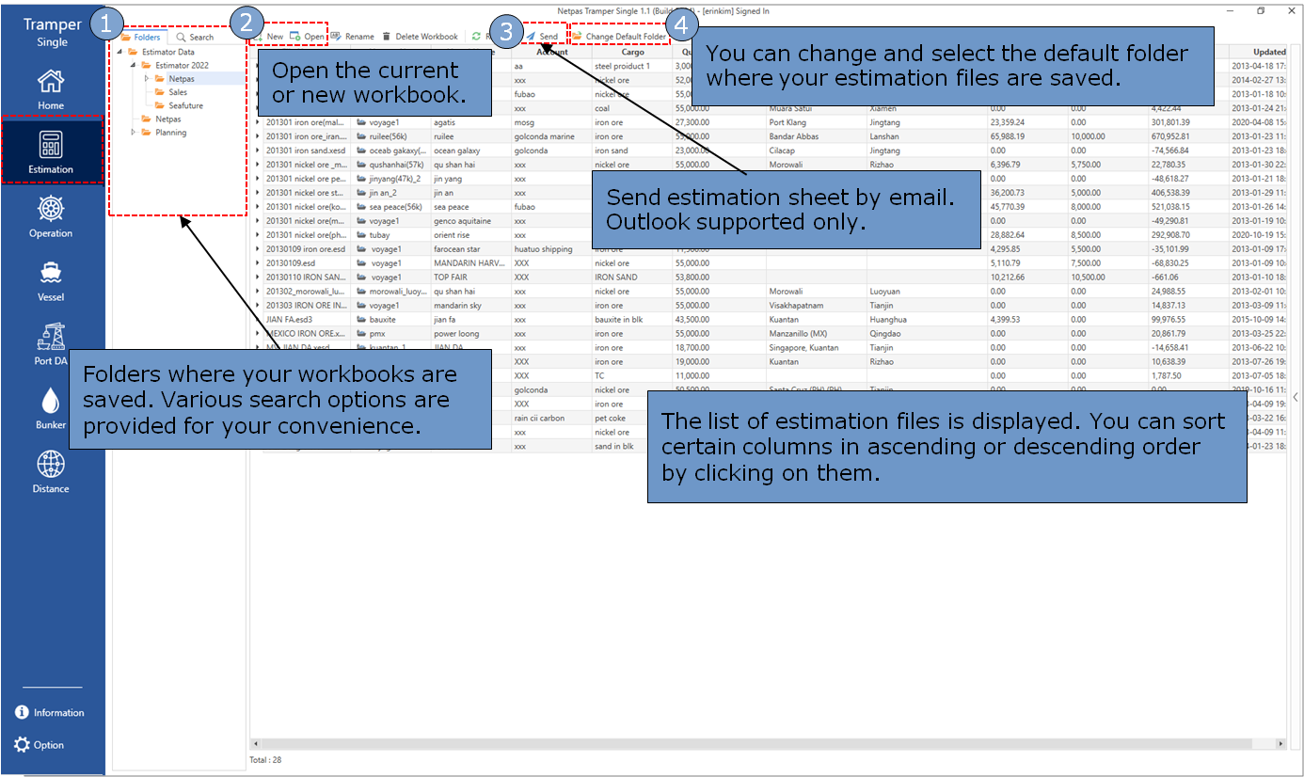Sort by the Cargo column header
This screenshot has height=777, width=1304.
[632, 52]
